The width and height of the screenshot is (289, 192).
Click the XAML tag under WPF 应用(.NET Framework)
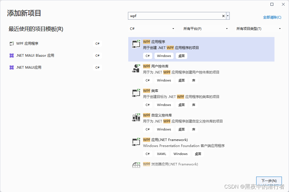[x=161, y=154]
